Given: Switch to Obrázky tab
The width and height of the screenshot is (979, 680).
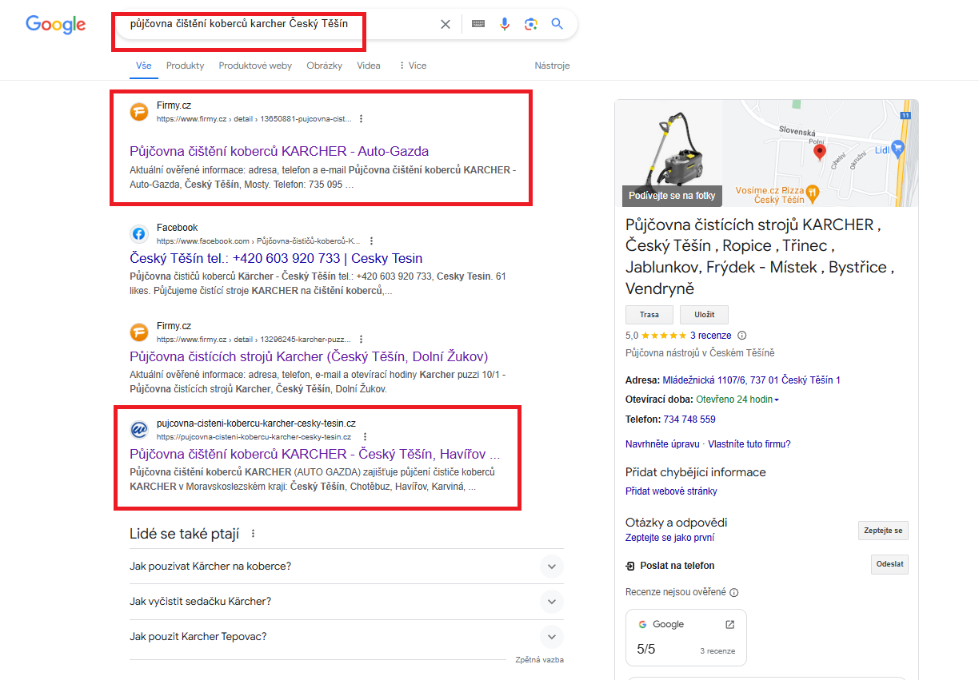Looking at the screenshot, I should click(324, 66).
